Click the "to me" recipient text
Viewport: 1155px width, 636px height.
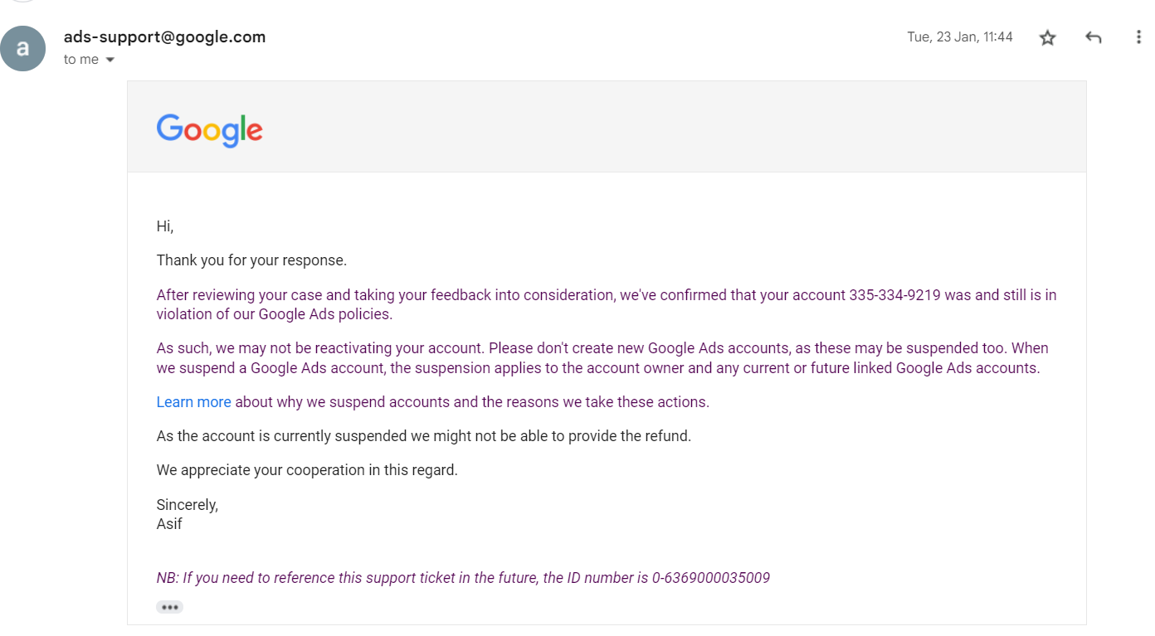coord(81,60)
